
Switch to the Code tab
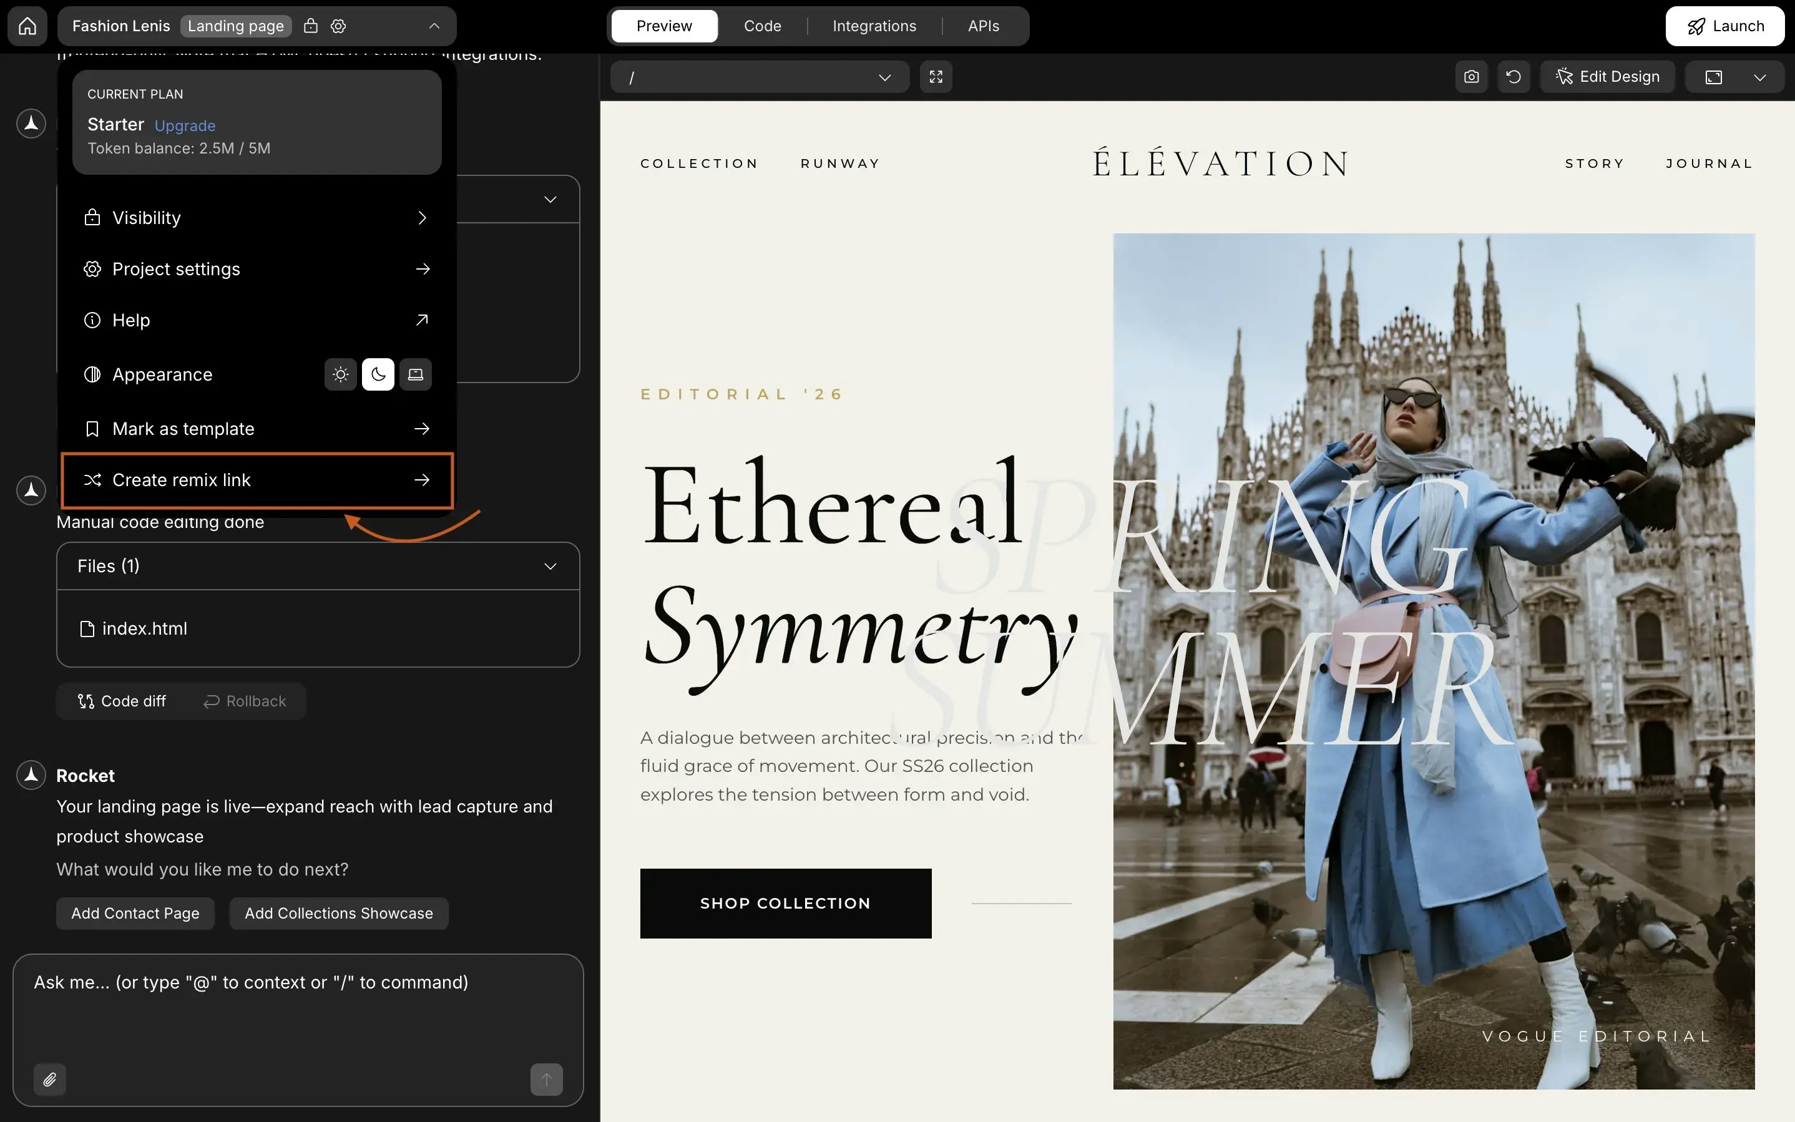click(762, 25)
